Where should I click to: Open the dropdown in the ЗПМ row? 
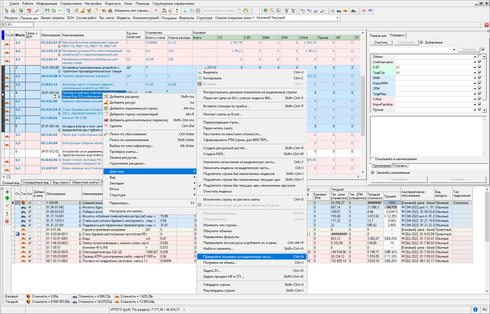click(475, 89)
